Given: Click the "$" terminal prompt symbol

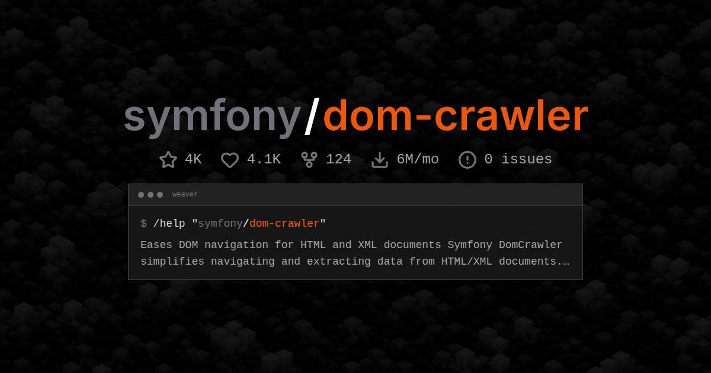Looking at the screenshot, I should [143, 224].
